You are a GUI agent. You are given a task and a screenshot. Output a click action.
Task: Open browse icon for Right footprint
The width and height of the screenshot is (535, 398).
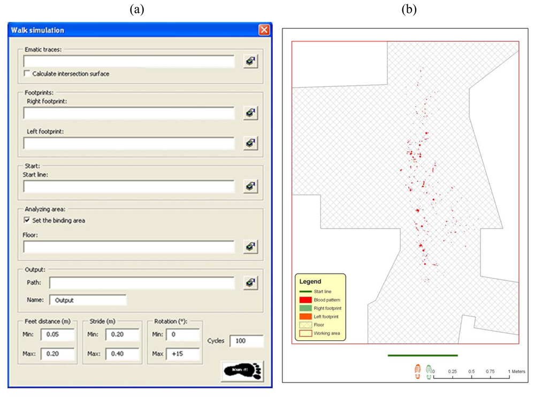[250, 113]
